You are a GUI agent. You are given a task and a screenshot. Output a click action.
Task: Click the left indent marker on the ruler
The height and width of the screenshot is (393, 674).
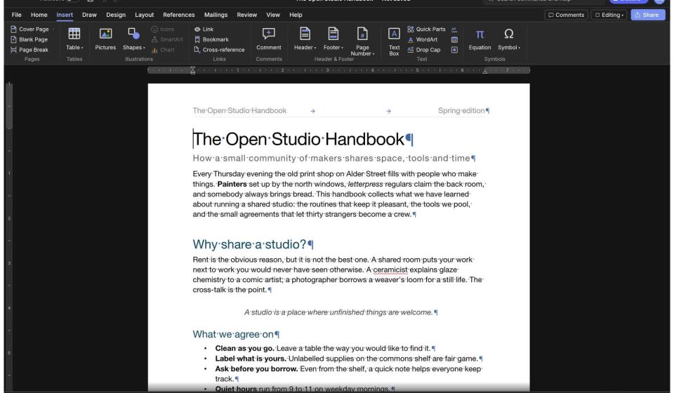192,70
